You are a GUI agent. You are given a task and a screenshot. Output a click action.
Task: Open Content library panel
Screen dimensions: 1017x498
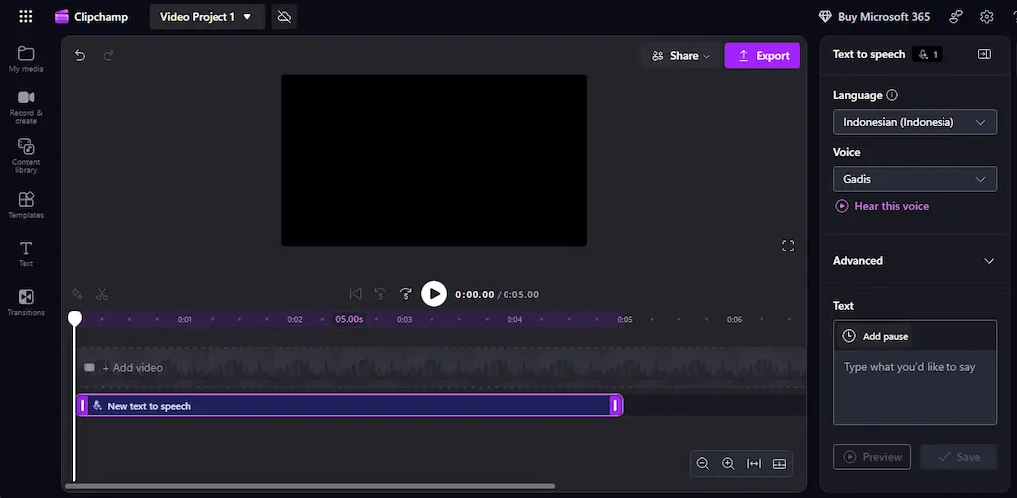(26, 156)
